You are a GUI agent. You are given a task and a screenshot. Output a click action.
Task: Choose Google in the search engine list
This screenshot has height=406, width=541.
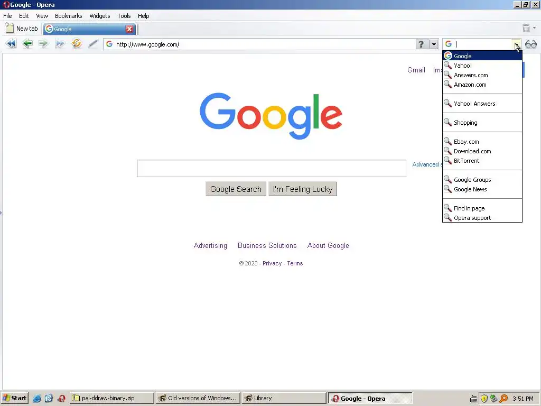point(482,56)
